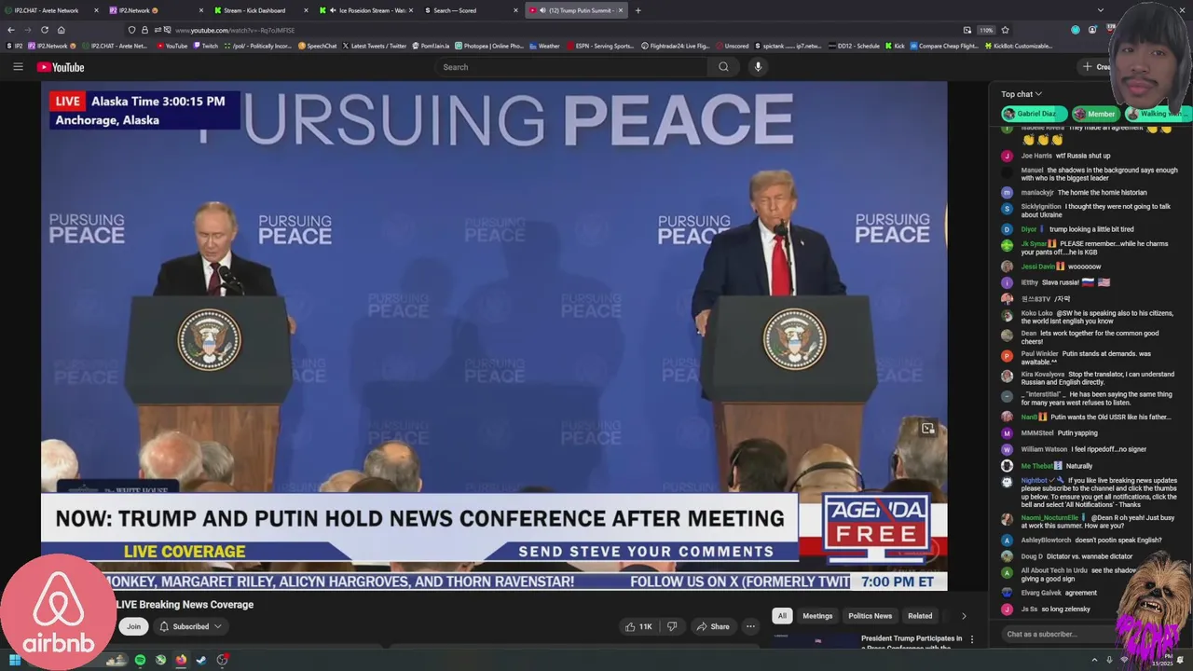1193x671 pixels.
Task: Click the site padlock icon
Action: [144, 30]
